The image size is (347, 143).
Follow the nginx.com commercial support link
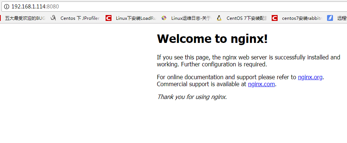[261, 84]
